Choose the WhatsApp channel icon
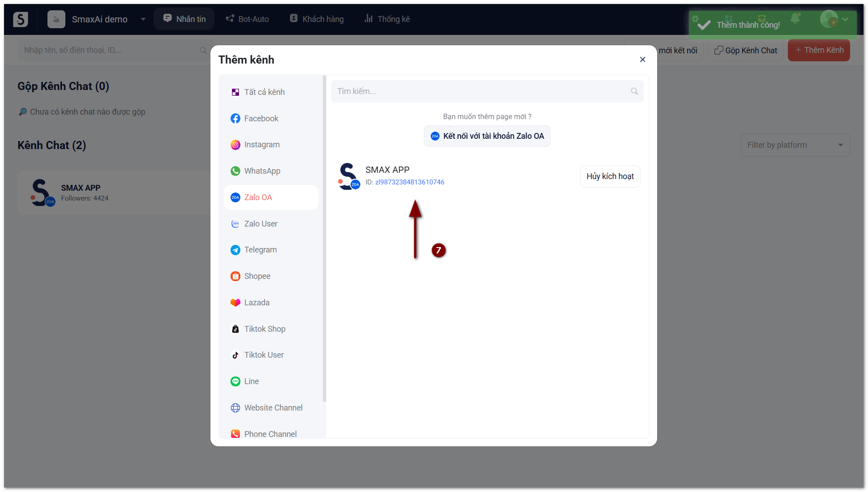The height and width of the screenshot is (492, 868). coord(235,171)
